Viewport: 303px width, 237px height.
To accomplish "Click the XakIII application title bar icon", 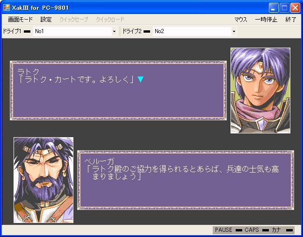I will 7,8.
